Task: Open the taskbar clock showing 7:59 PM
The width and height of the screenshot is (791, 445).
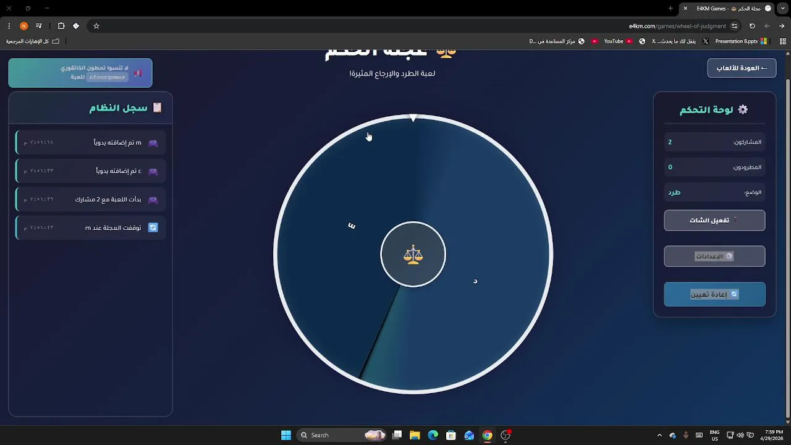Action: pos(773,435)
